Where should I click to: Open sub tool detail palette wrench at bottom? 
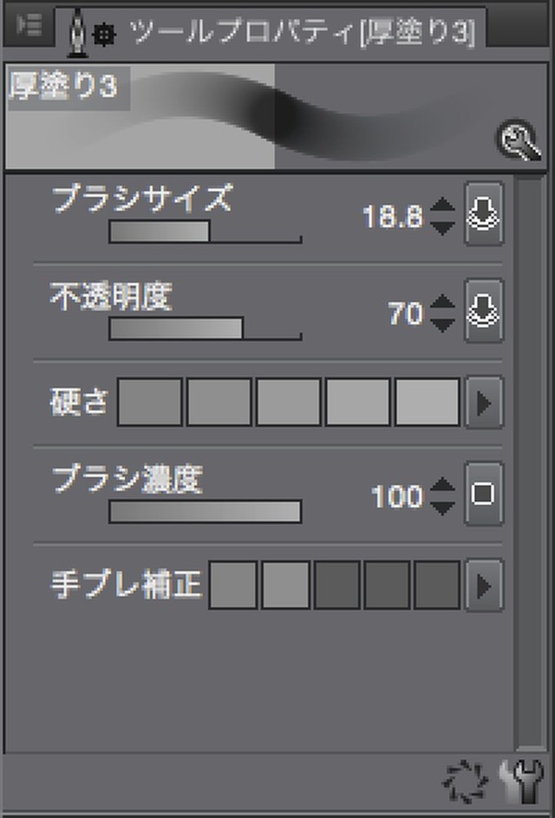(521, 782)
